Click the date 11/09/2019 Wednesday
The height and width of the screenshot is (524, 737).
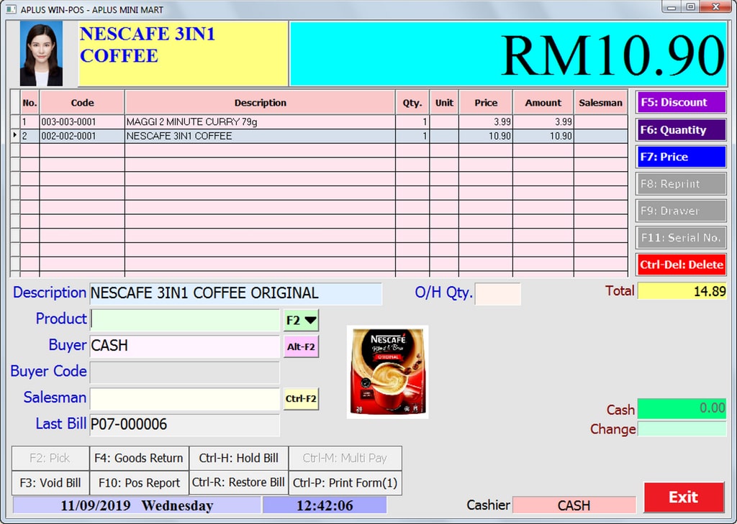137,506
